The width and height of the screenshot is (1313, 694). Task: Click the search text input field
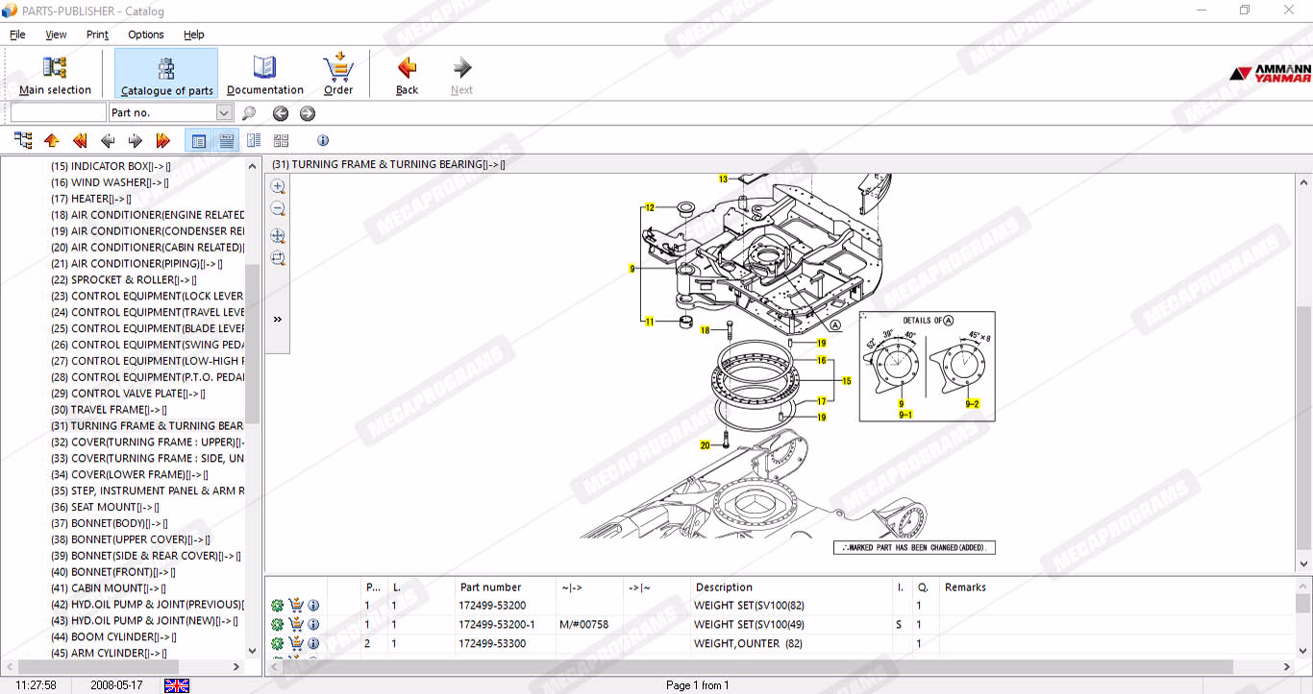point(58,113)
